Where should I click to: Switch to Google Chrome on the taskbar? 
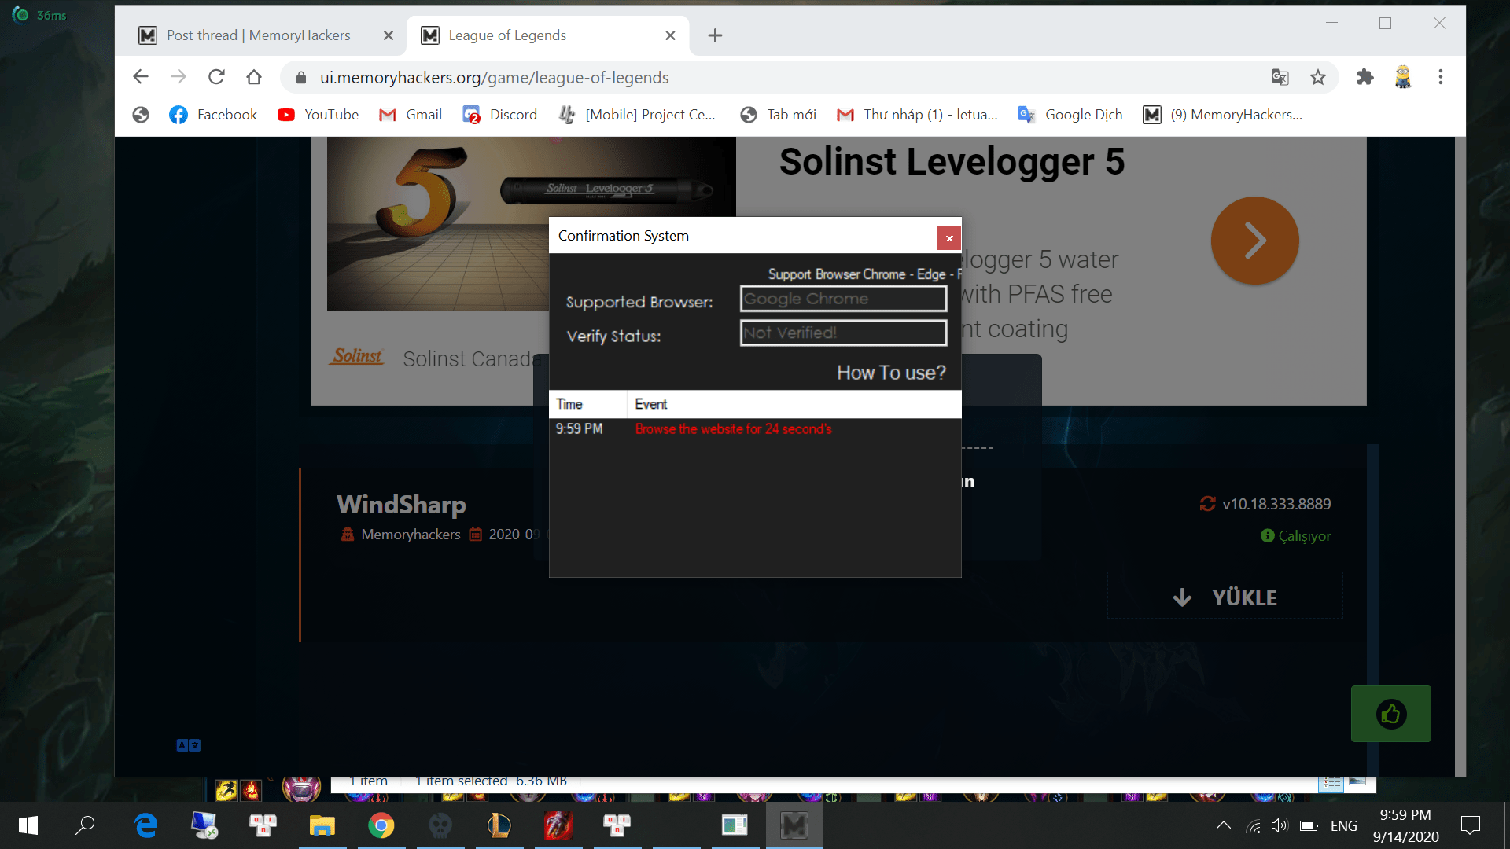coord(381,825)
